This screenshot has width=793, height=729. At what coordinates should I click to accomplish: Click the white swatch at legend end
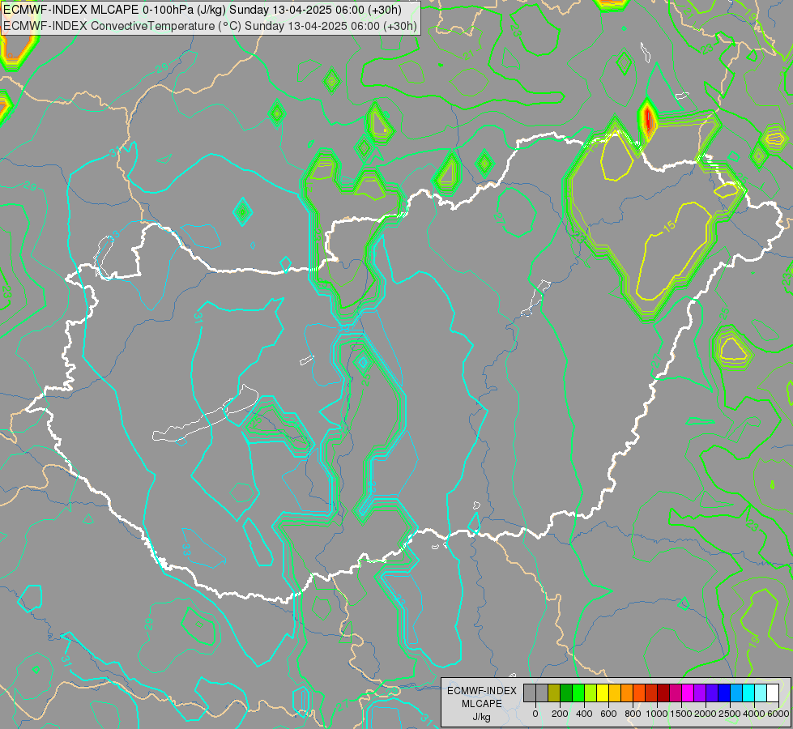click(774, 693)
